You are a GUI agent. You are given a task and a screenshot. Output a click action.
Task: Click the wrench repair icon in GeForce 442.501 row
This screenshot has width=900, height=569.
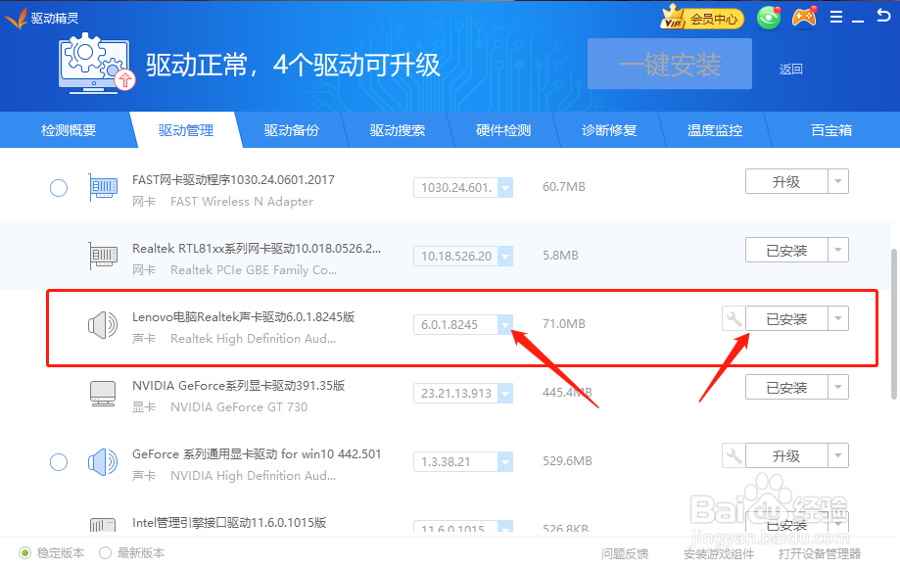coord(734,456)
